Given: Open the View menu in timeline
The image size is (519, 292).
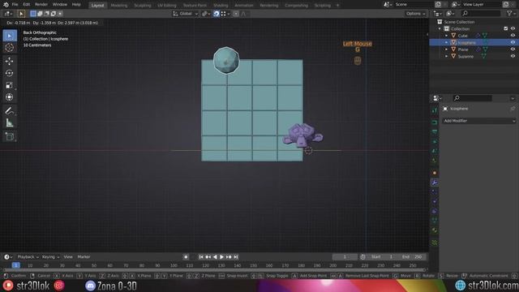Looking at the screenshot, I should click(x=68, y=257).
